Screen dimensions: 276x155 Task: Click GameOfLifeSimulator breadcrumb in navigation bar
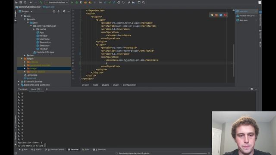tap(29, 7)
